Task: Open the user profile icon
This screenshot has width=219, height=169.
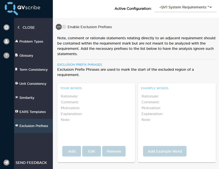Action: [7, 42]
